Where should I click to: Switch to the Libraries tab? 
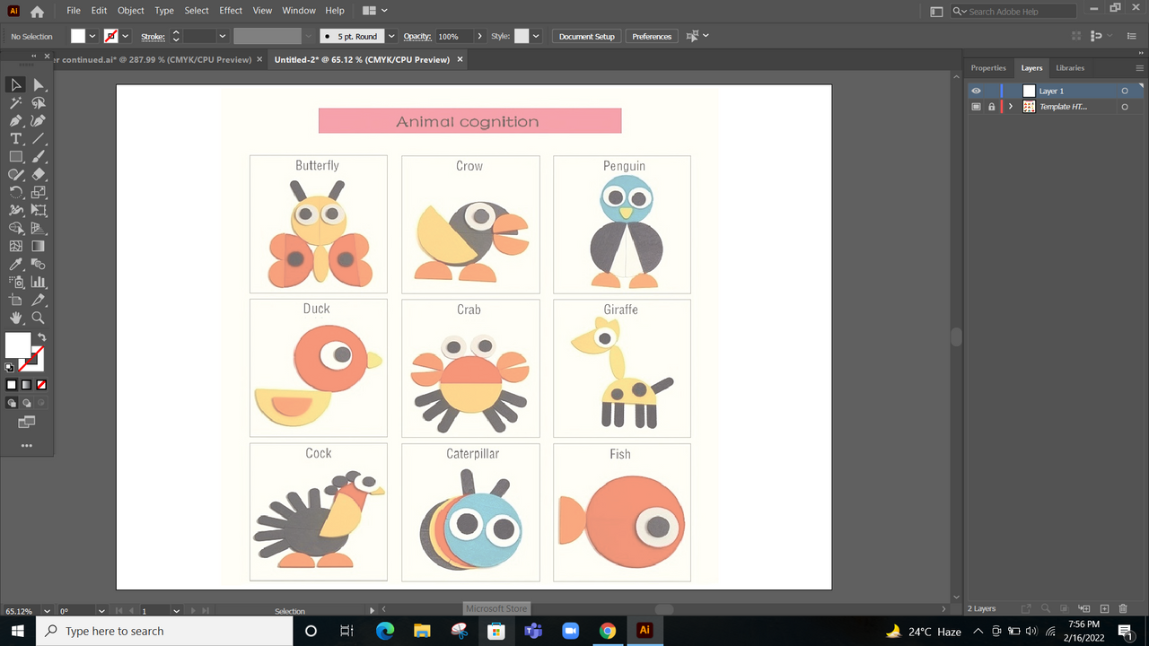(1070, 68)
